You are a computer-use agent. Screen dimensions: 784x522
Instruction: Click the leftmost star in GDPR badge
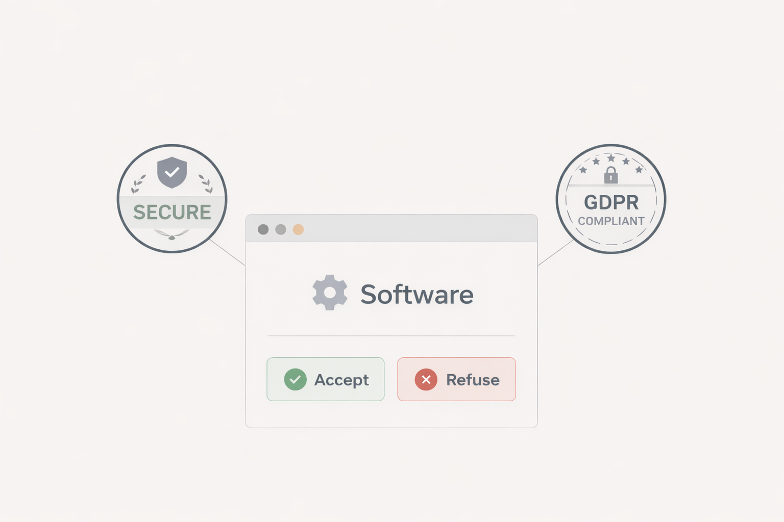(x=583, y=170)
